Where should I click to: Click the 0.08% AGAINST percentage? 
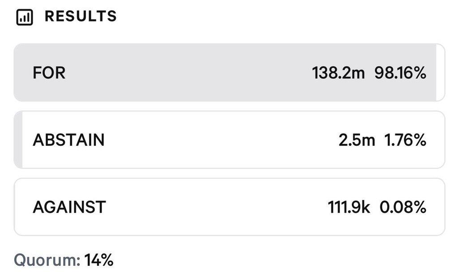(x=403, y=207)
